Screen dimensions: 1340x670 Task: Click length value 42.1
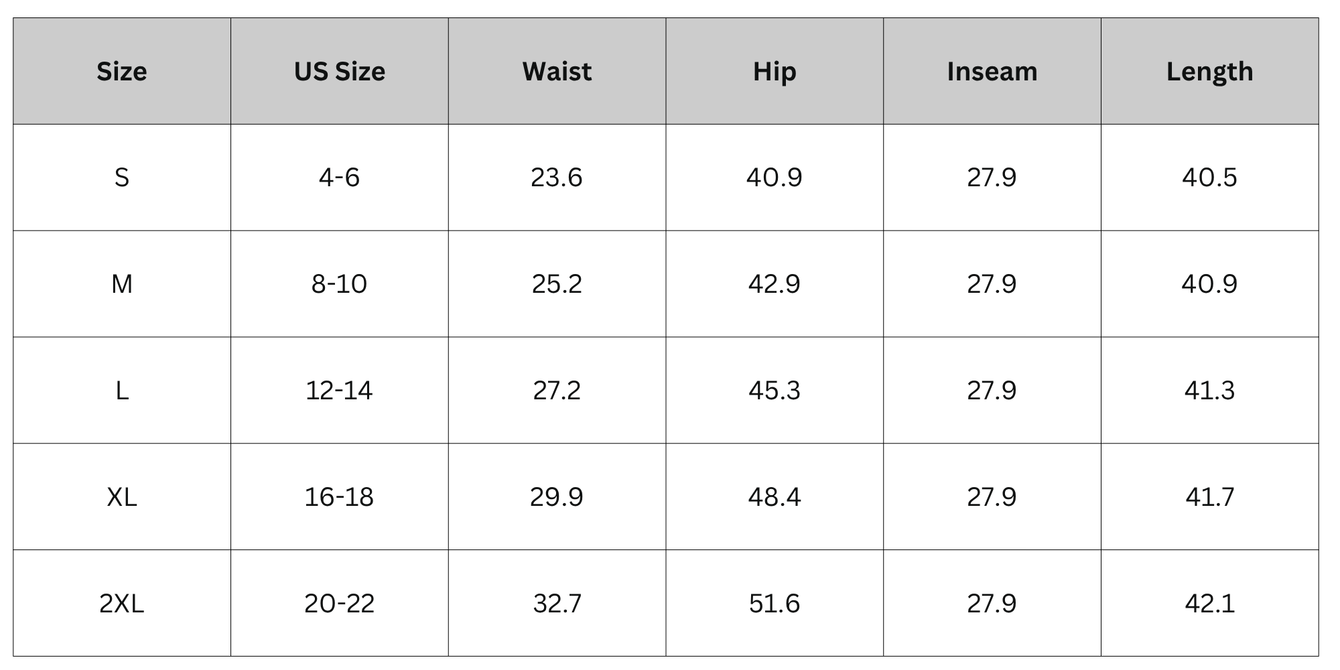click(x=1209, y=604)
